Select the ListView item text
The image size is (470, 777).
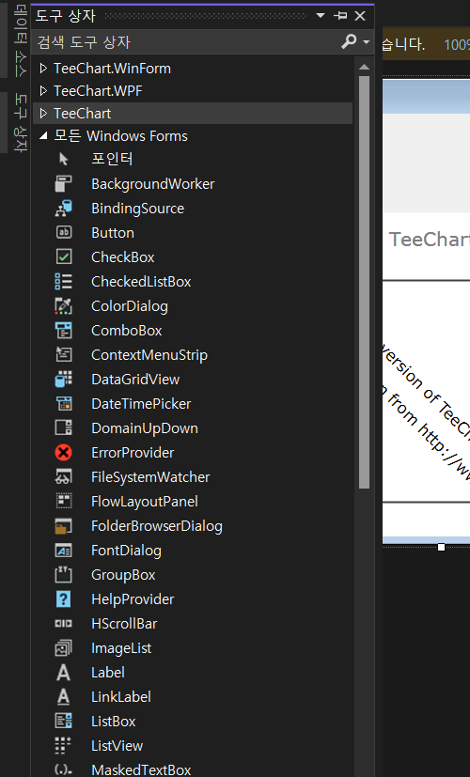[117, 745]
